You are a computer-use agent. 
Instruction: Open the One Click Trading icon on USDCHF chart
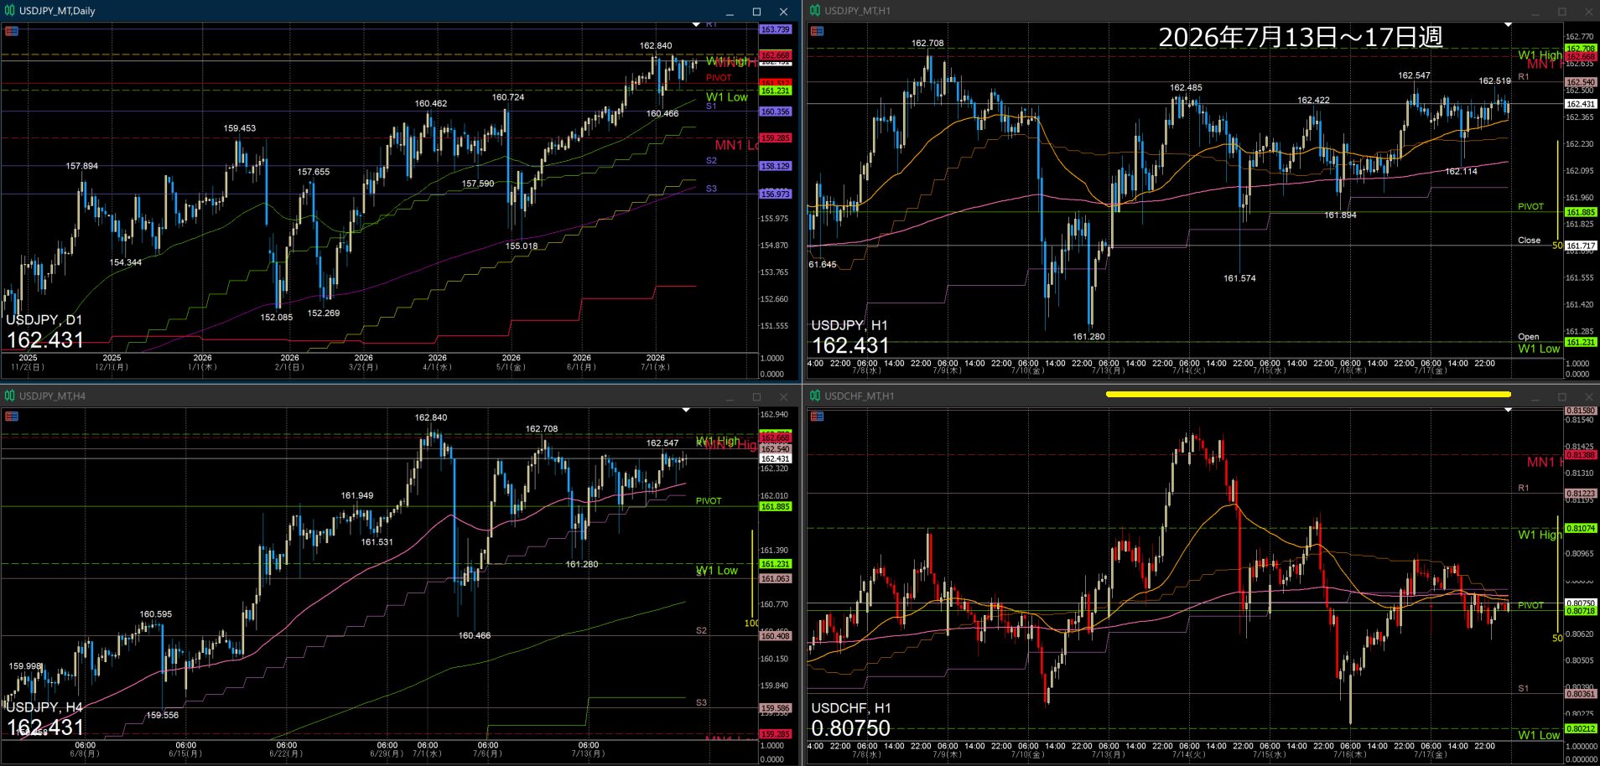[x=817, y=417]
